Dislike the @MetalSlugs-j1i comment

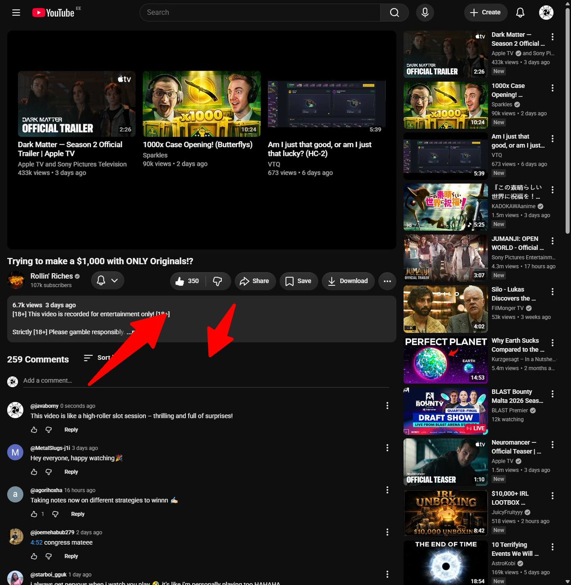pos(49,472)
